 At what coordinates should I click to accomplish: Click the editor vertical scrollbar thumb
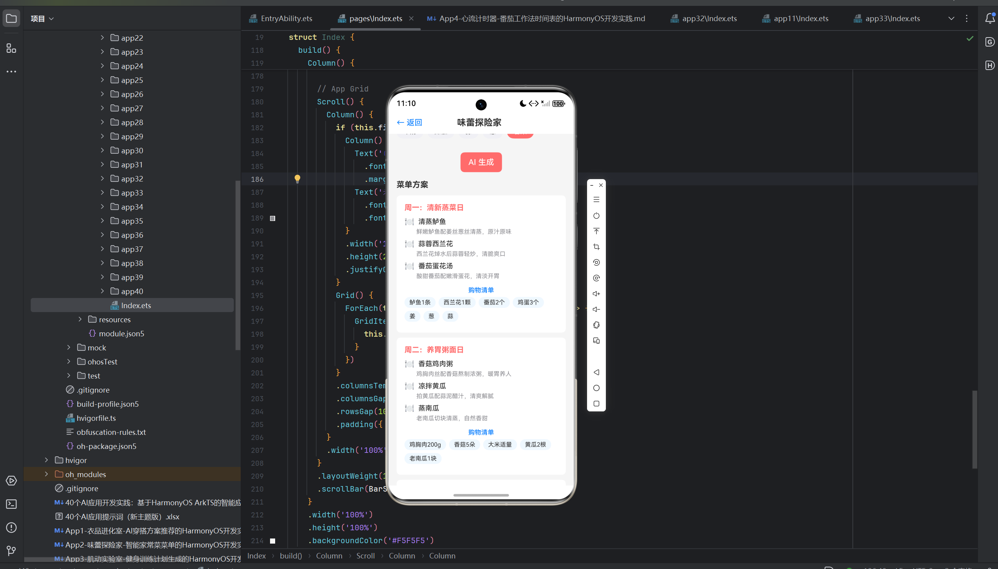[975, 429]
